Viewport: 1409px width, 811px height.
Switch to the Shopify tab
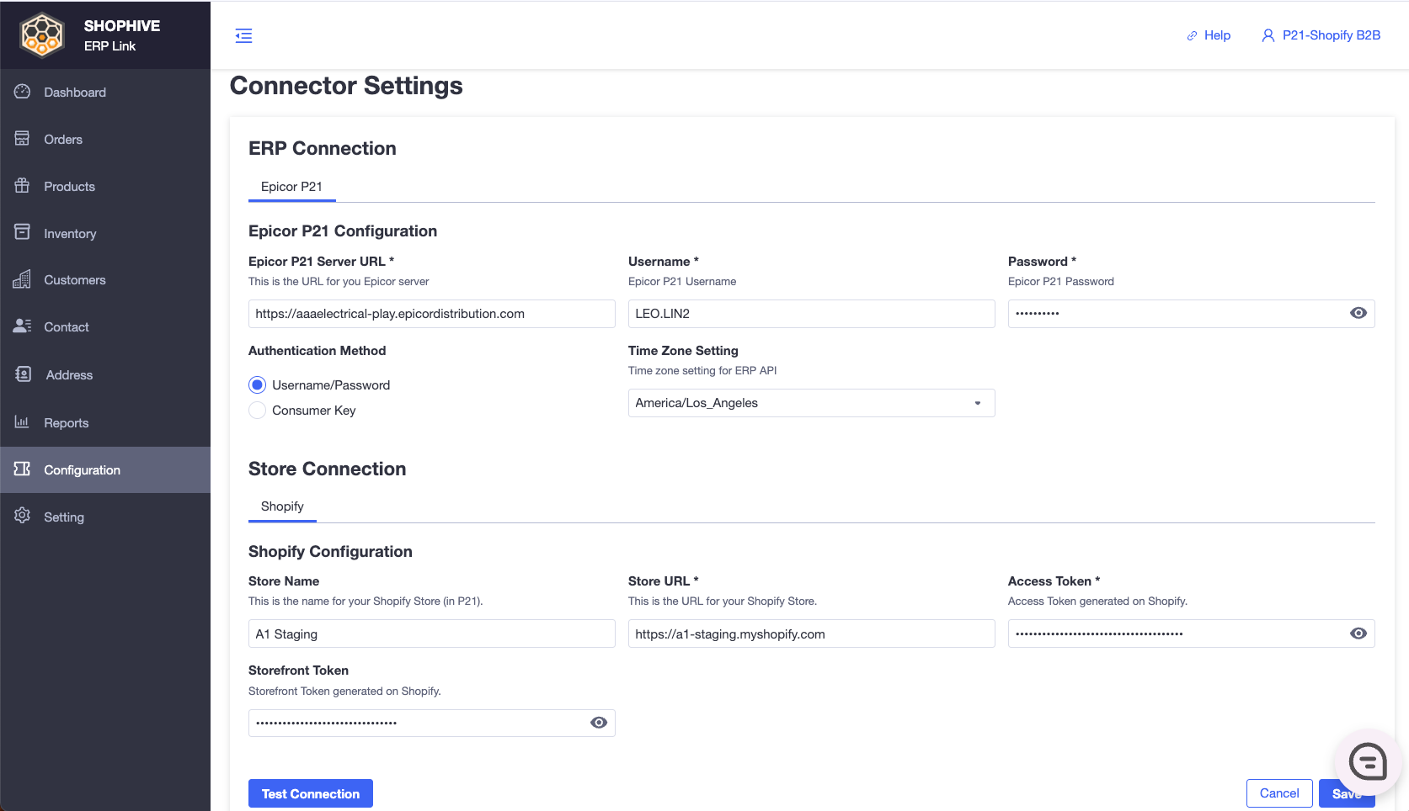pyautogui.click(x=282, y=506)
